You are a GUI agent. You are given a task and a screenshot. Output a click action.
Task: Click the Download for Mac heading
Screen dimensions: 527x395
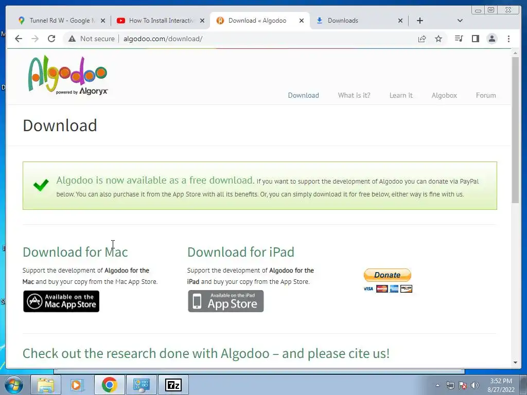point(75,252)
